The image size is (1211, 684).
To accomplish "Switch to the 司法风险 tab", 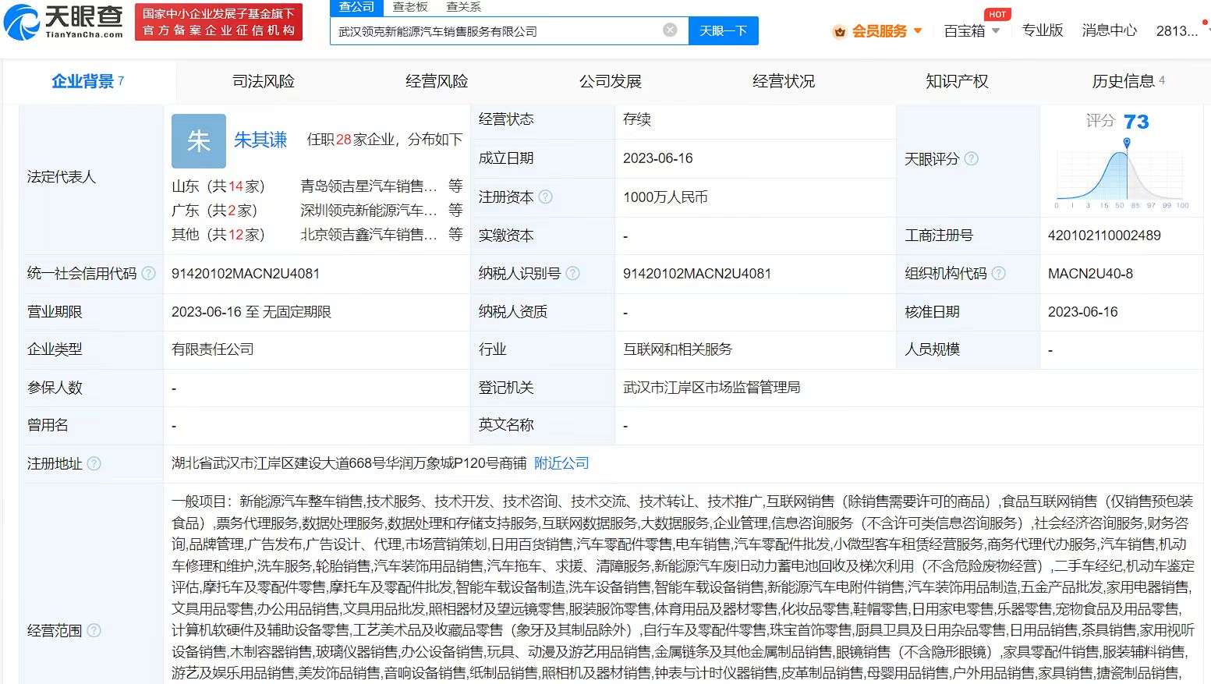I will (262, 80).
